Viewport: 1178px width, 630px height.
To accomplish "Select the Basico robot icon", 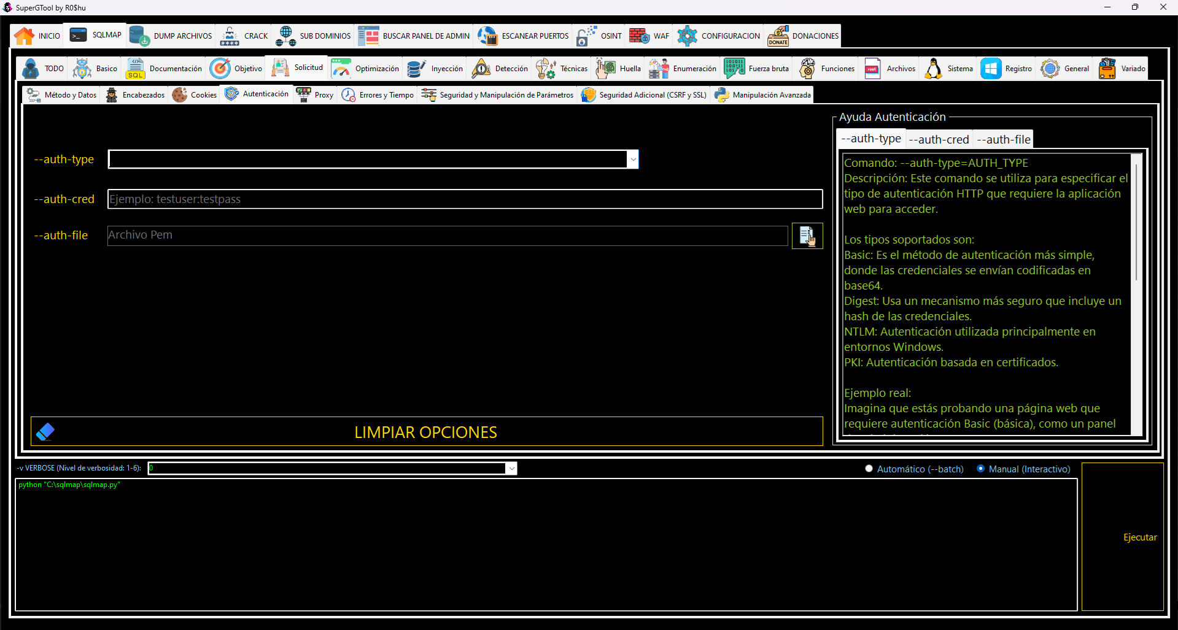I will tap(82, 69).
